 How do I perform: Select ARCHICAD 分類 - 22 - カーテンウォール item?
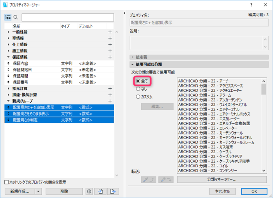tap(211, 133)
